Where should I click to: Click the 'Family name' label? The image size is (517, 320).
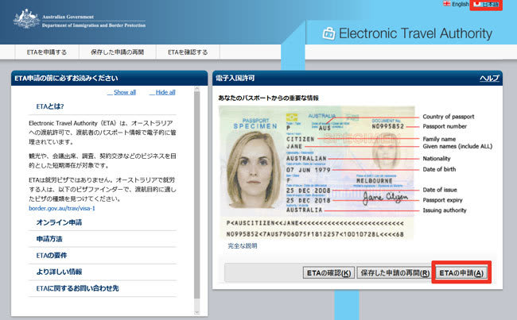(439, 139)
